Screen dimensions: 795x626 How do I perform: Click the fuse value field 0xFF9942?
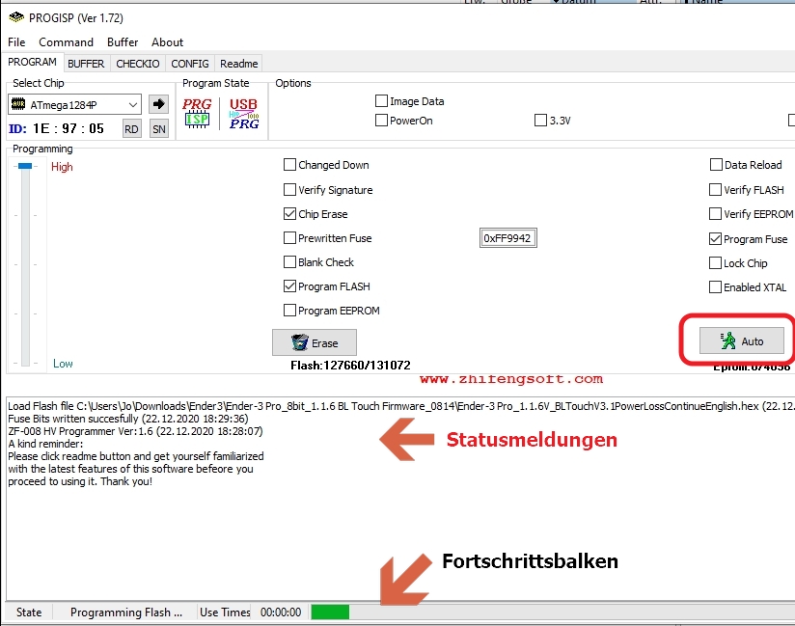[507, 237]
